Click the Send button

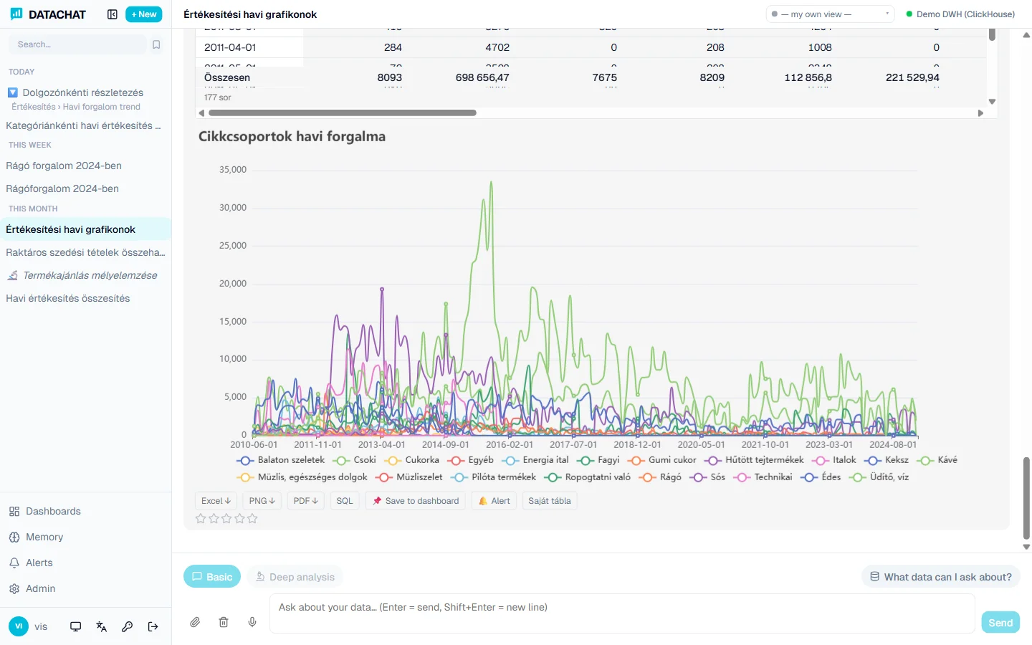pos(1000,622)
